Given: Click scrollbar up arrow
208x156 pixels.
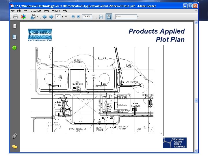Looking at the screenshot, I should pyautogui.click(x=196, y=22).
